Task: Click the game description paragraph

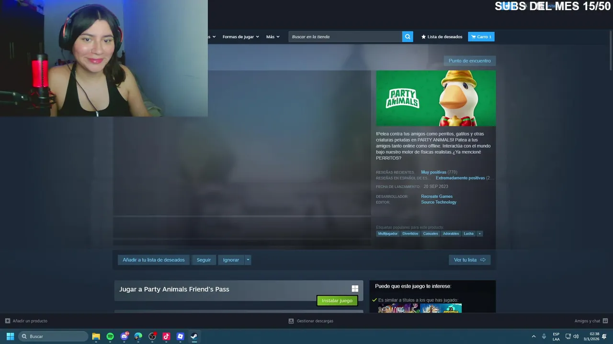Action: click(x=433, y=146)
